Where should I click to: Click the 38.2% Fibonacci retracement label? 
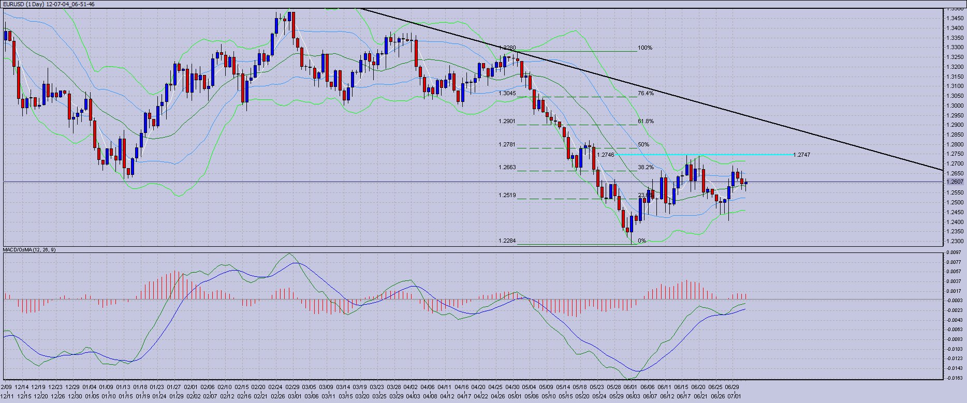(646, 168)
